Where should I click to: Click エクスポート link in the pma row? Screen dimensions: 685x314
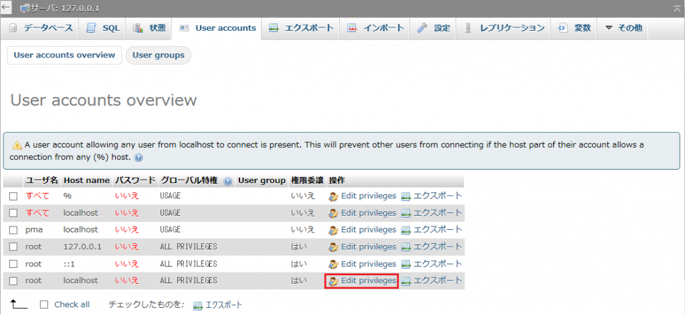point(431,230)
